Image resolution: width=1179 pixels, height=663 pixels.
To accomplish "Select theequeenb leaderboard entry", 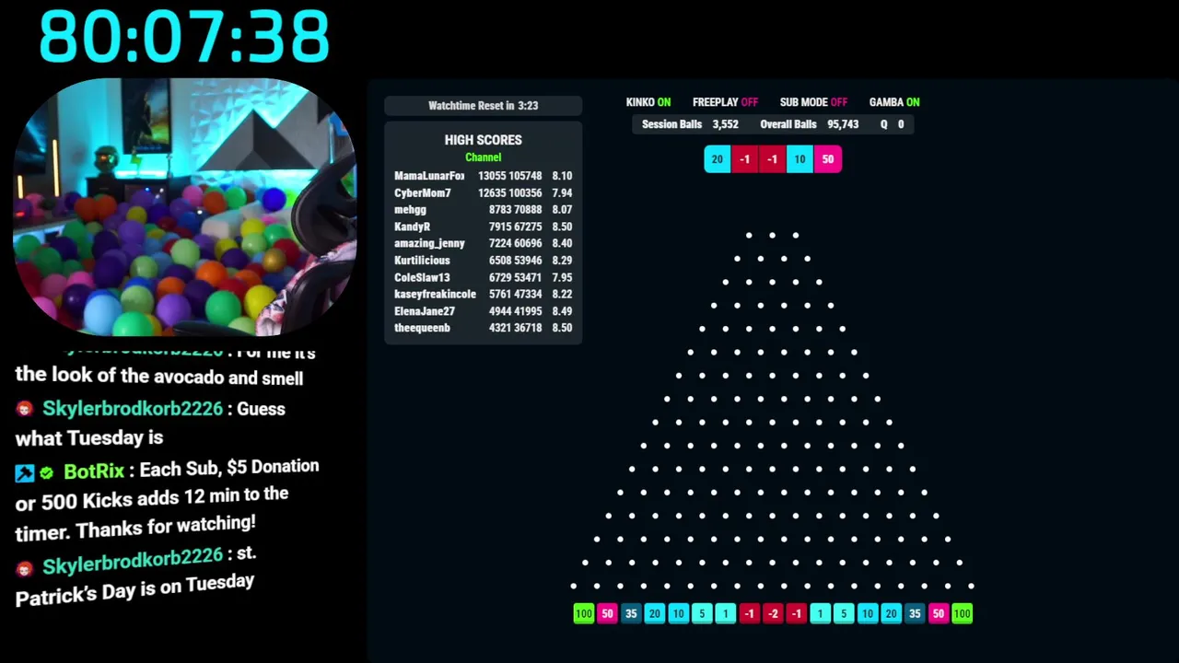I will tap(483, 328).
